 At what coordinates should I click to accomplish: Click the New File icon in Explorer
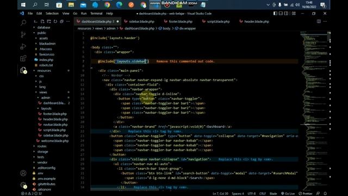click(x=42, y=22)
